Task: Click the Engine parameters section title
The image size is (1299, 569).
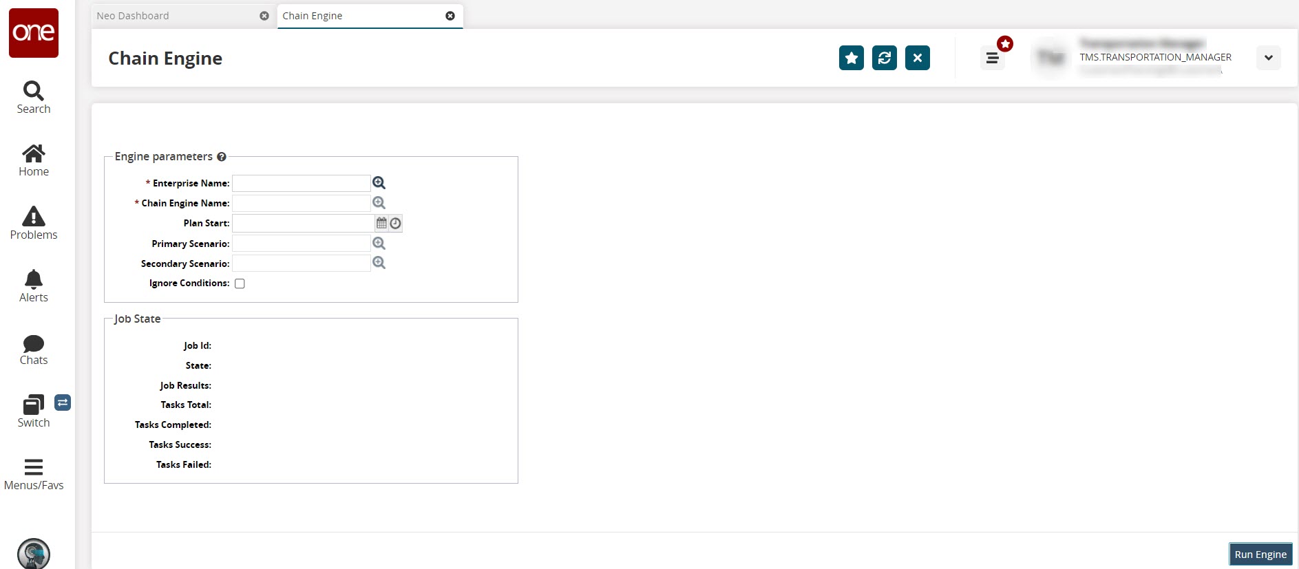Action: pyautogui.click(x=164, y=157)
